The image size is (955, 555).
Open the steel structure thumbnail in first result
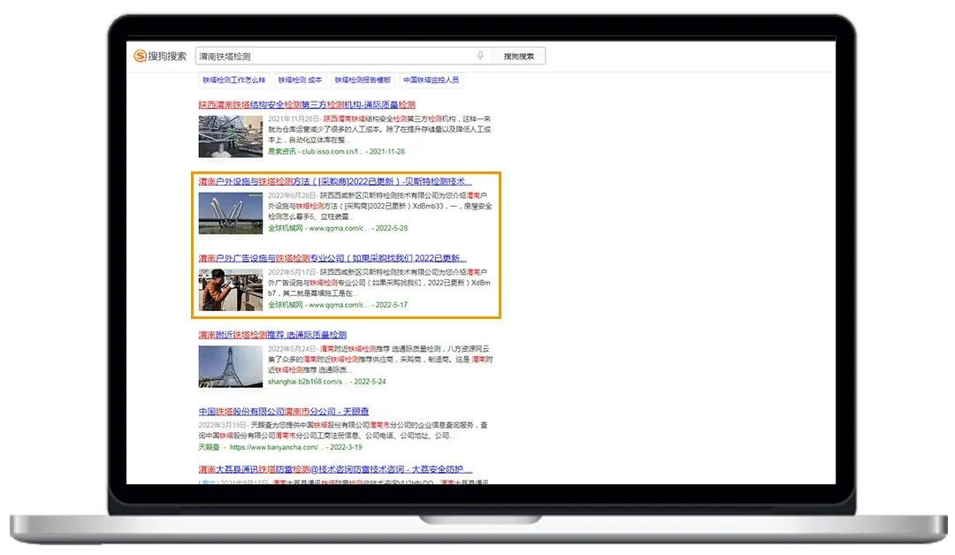230,136
